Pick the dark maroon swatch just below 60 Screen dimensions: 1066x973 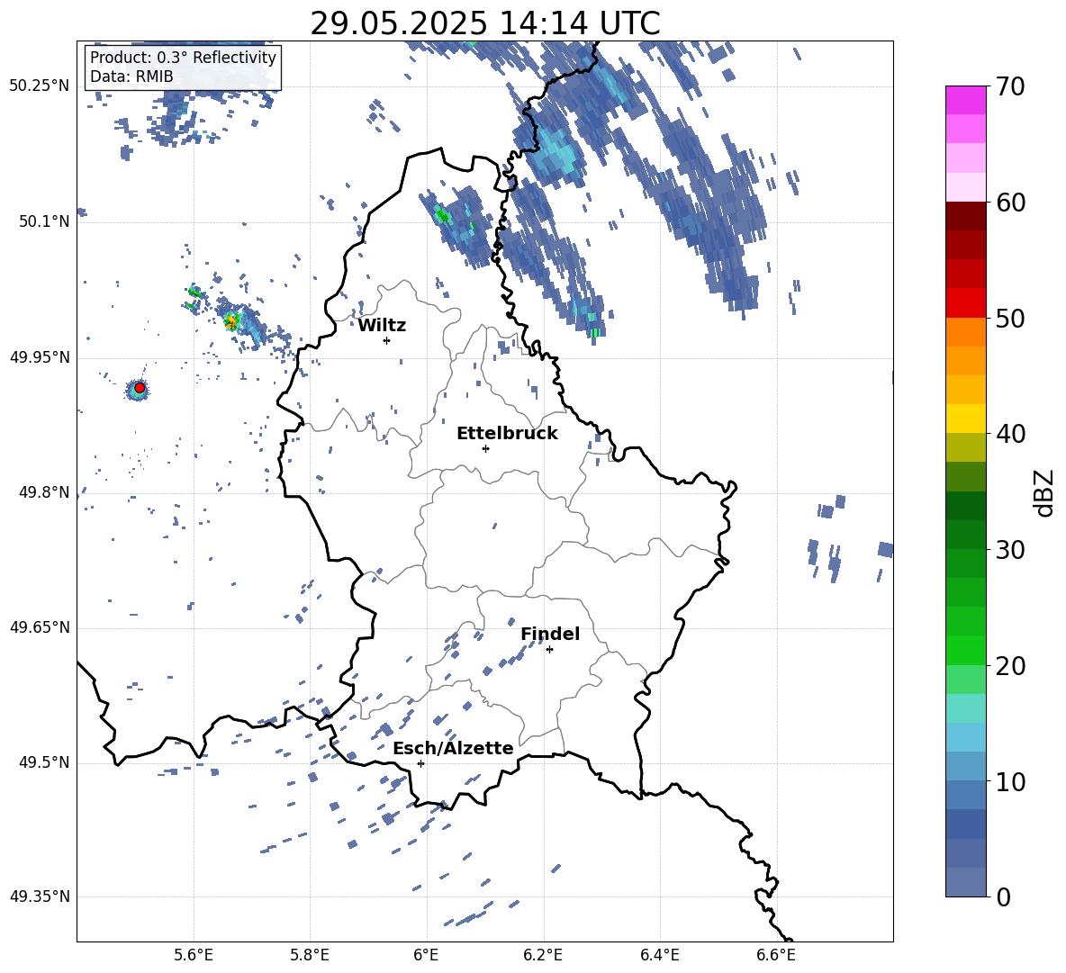coord(966,217)
